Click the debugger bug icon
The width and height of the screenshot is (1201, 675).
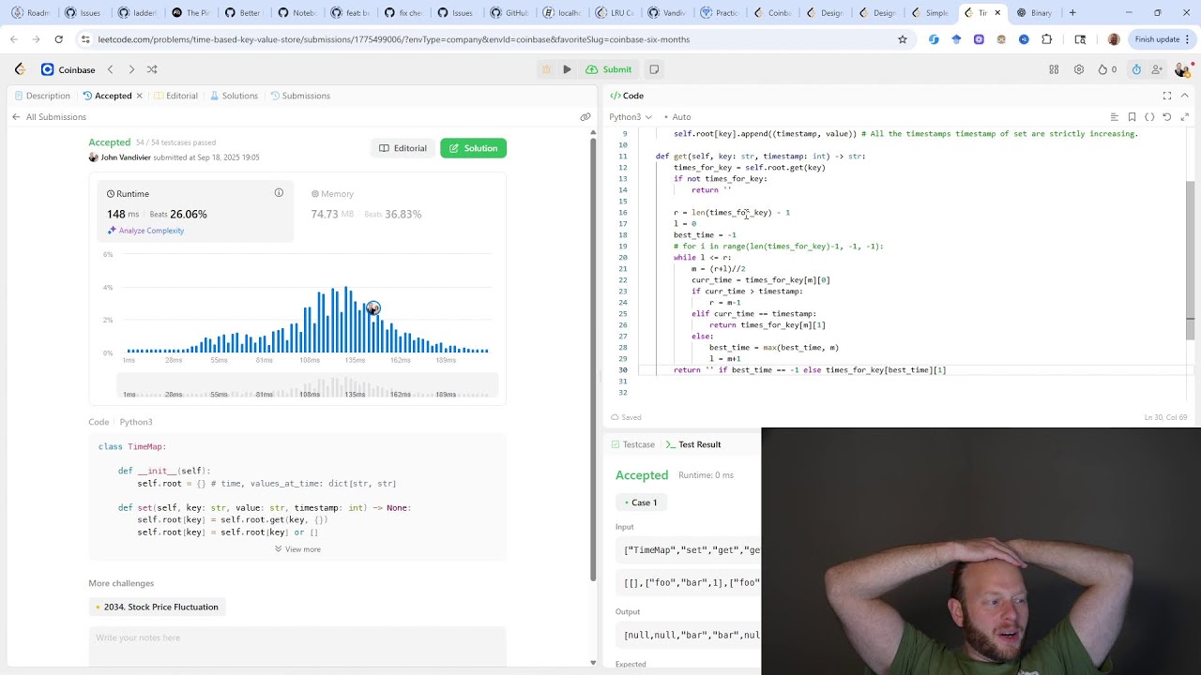[546, 69]
